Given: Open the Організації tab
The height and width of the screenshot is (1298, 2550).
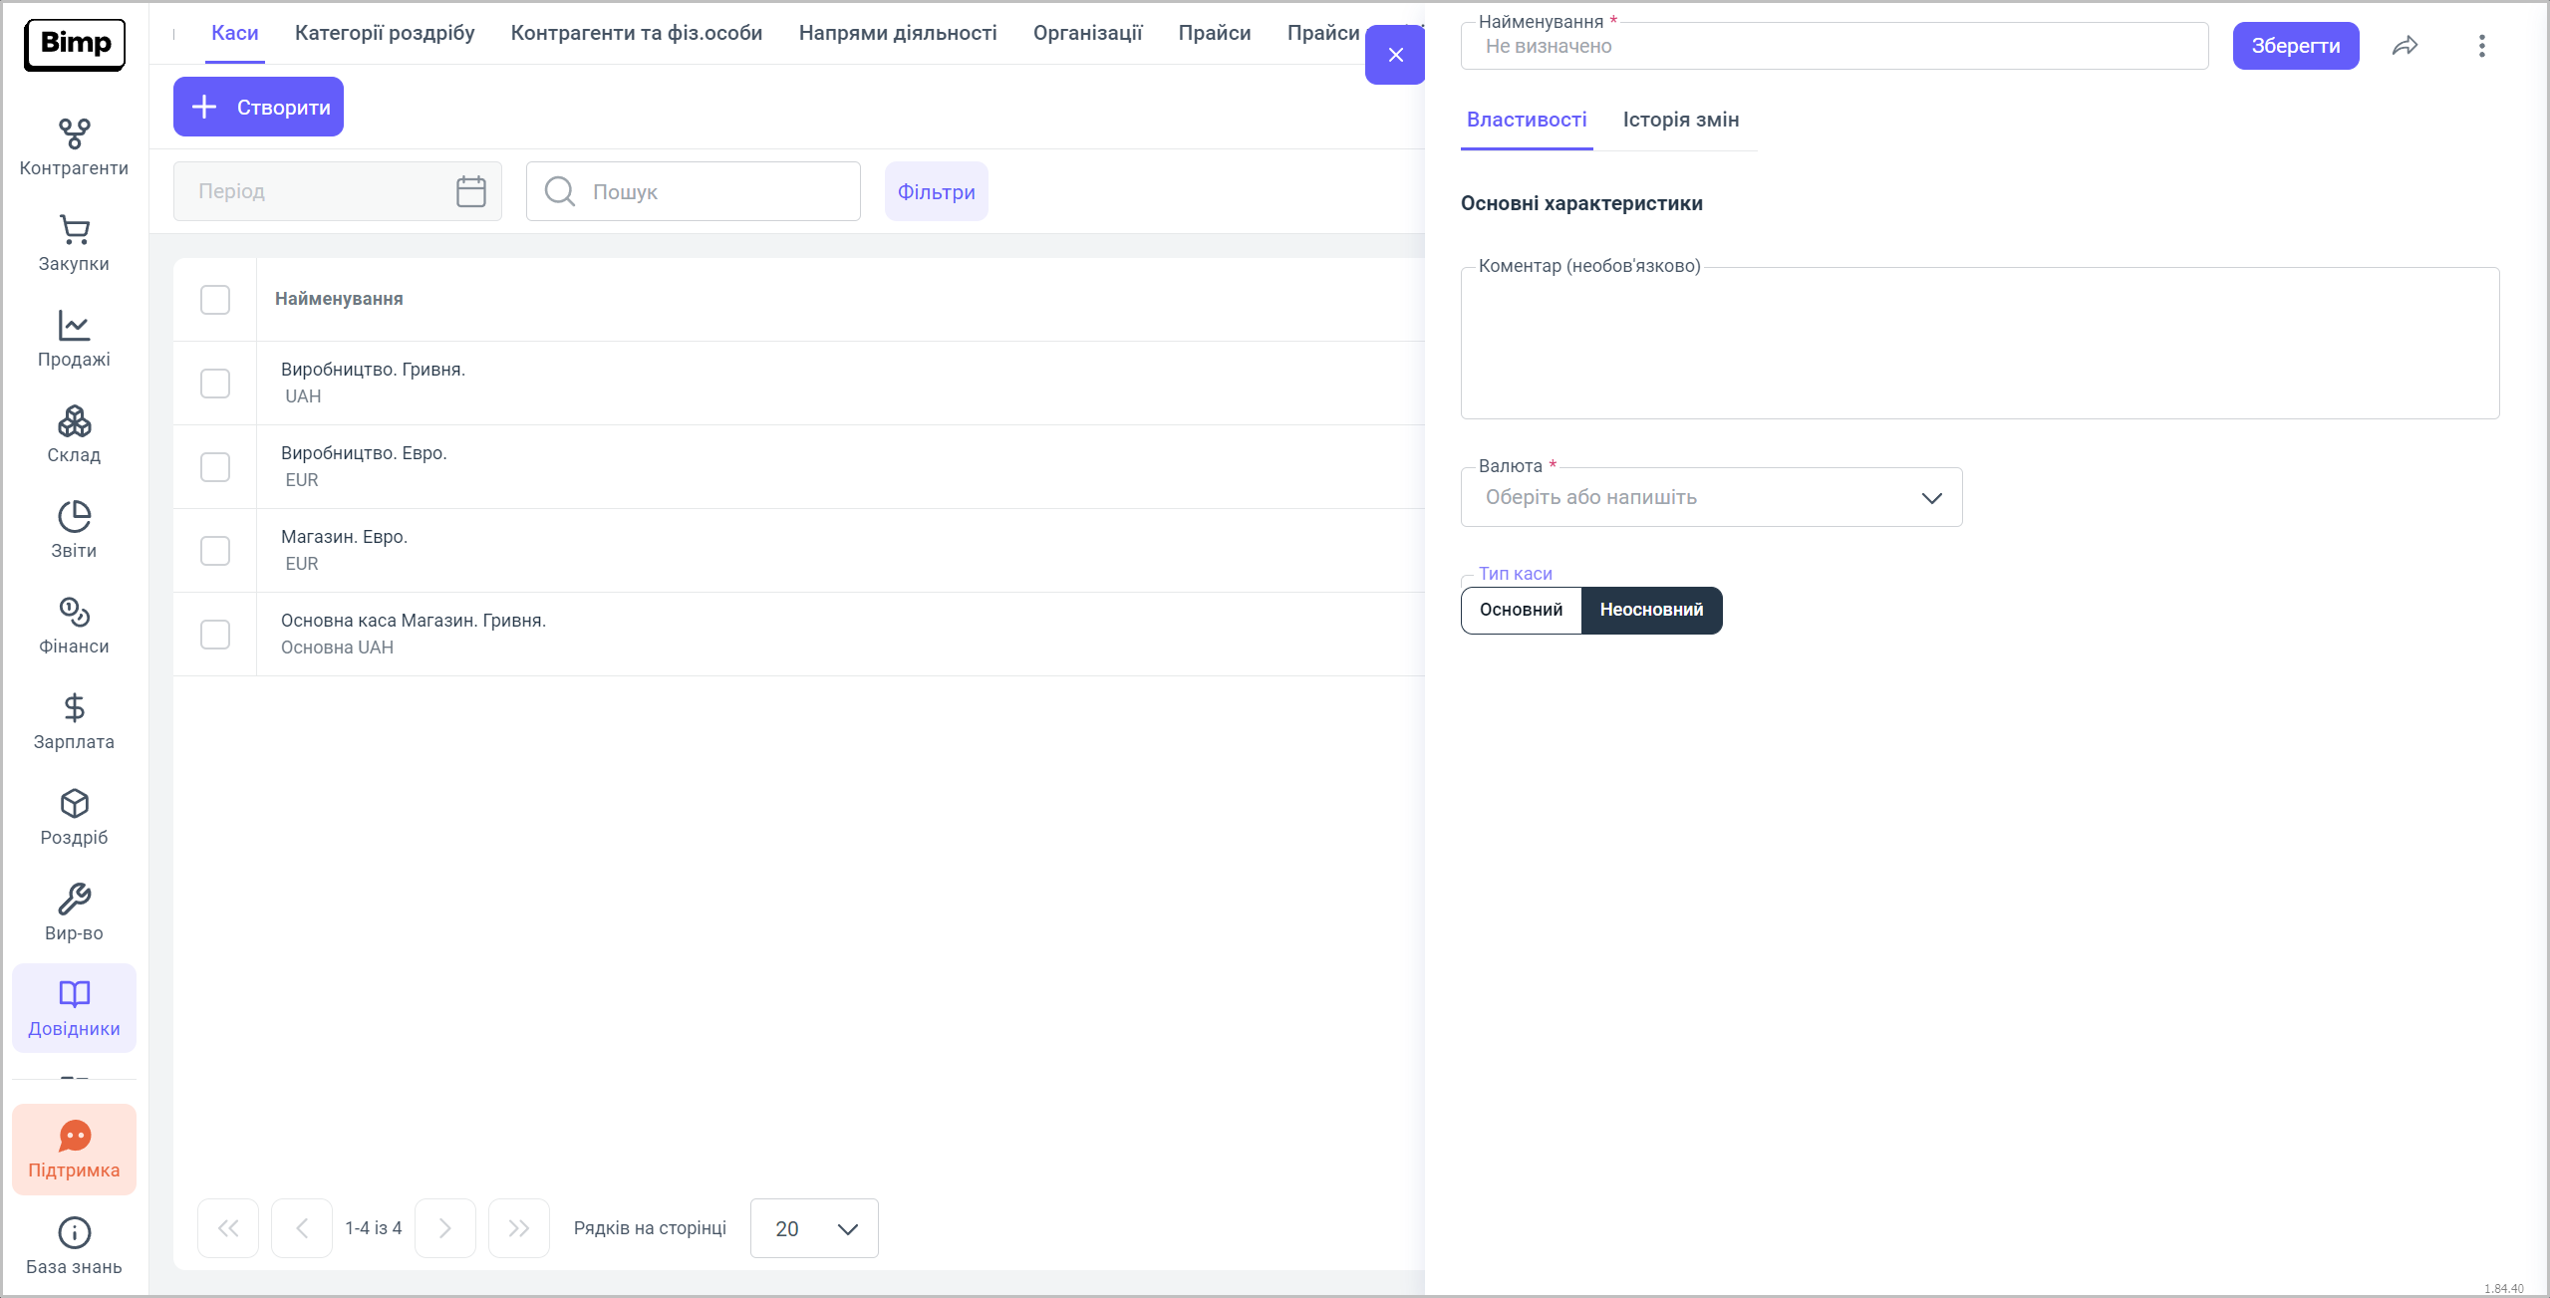Looking at the screenshot, I should point(1087,33).
